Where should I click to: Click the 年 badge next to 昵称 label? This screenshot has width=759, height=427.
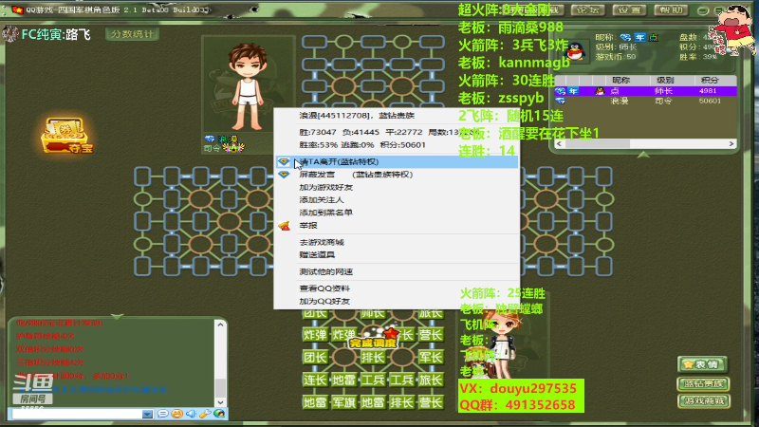pos(639,37)
